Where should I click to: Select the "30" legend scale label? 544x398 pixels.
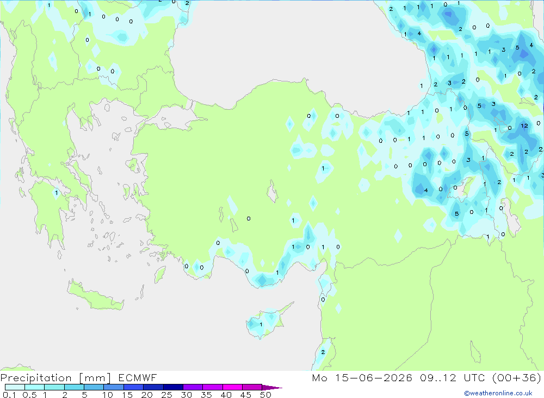coord(186,395)
